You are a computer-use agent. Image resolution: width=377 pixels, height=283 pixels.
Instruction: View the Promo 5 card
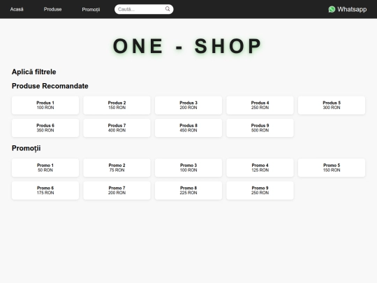coord(332,168)
